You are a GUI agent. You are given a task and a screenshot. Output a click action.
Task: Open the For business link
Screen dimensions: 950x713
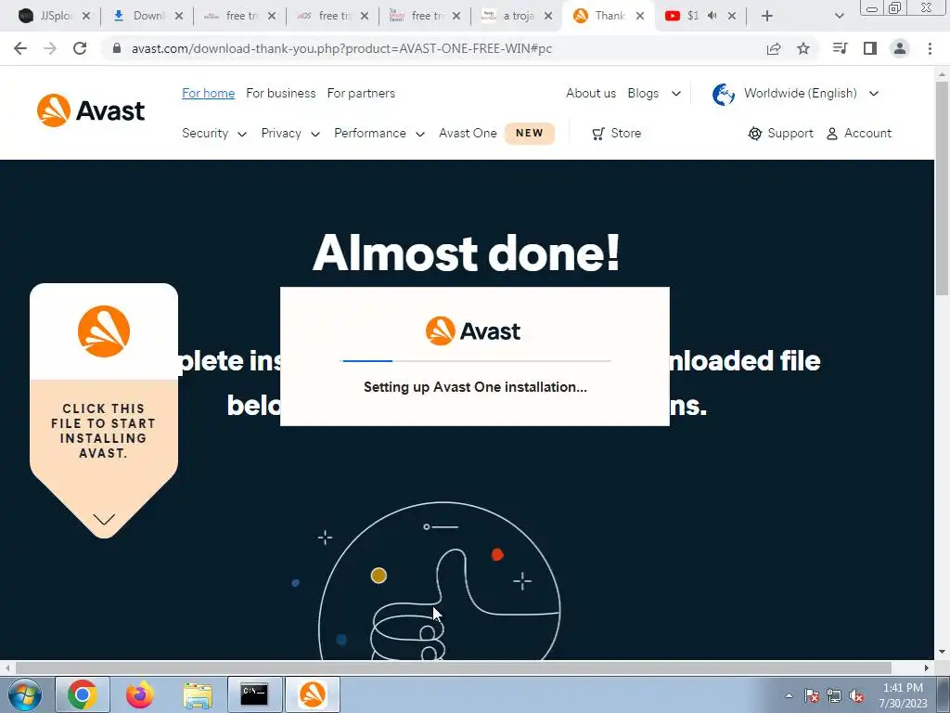280,94
